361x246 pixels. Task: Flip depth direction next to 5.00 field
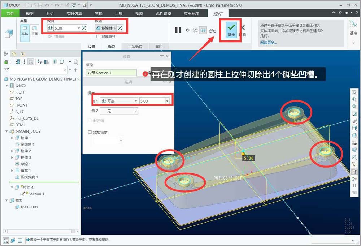(x=84, y=28)
